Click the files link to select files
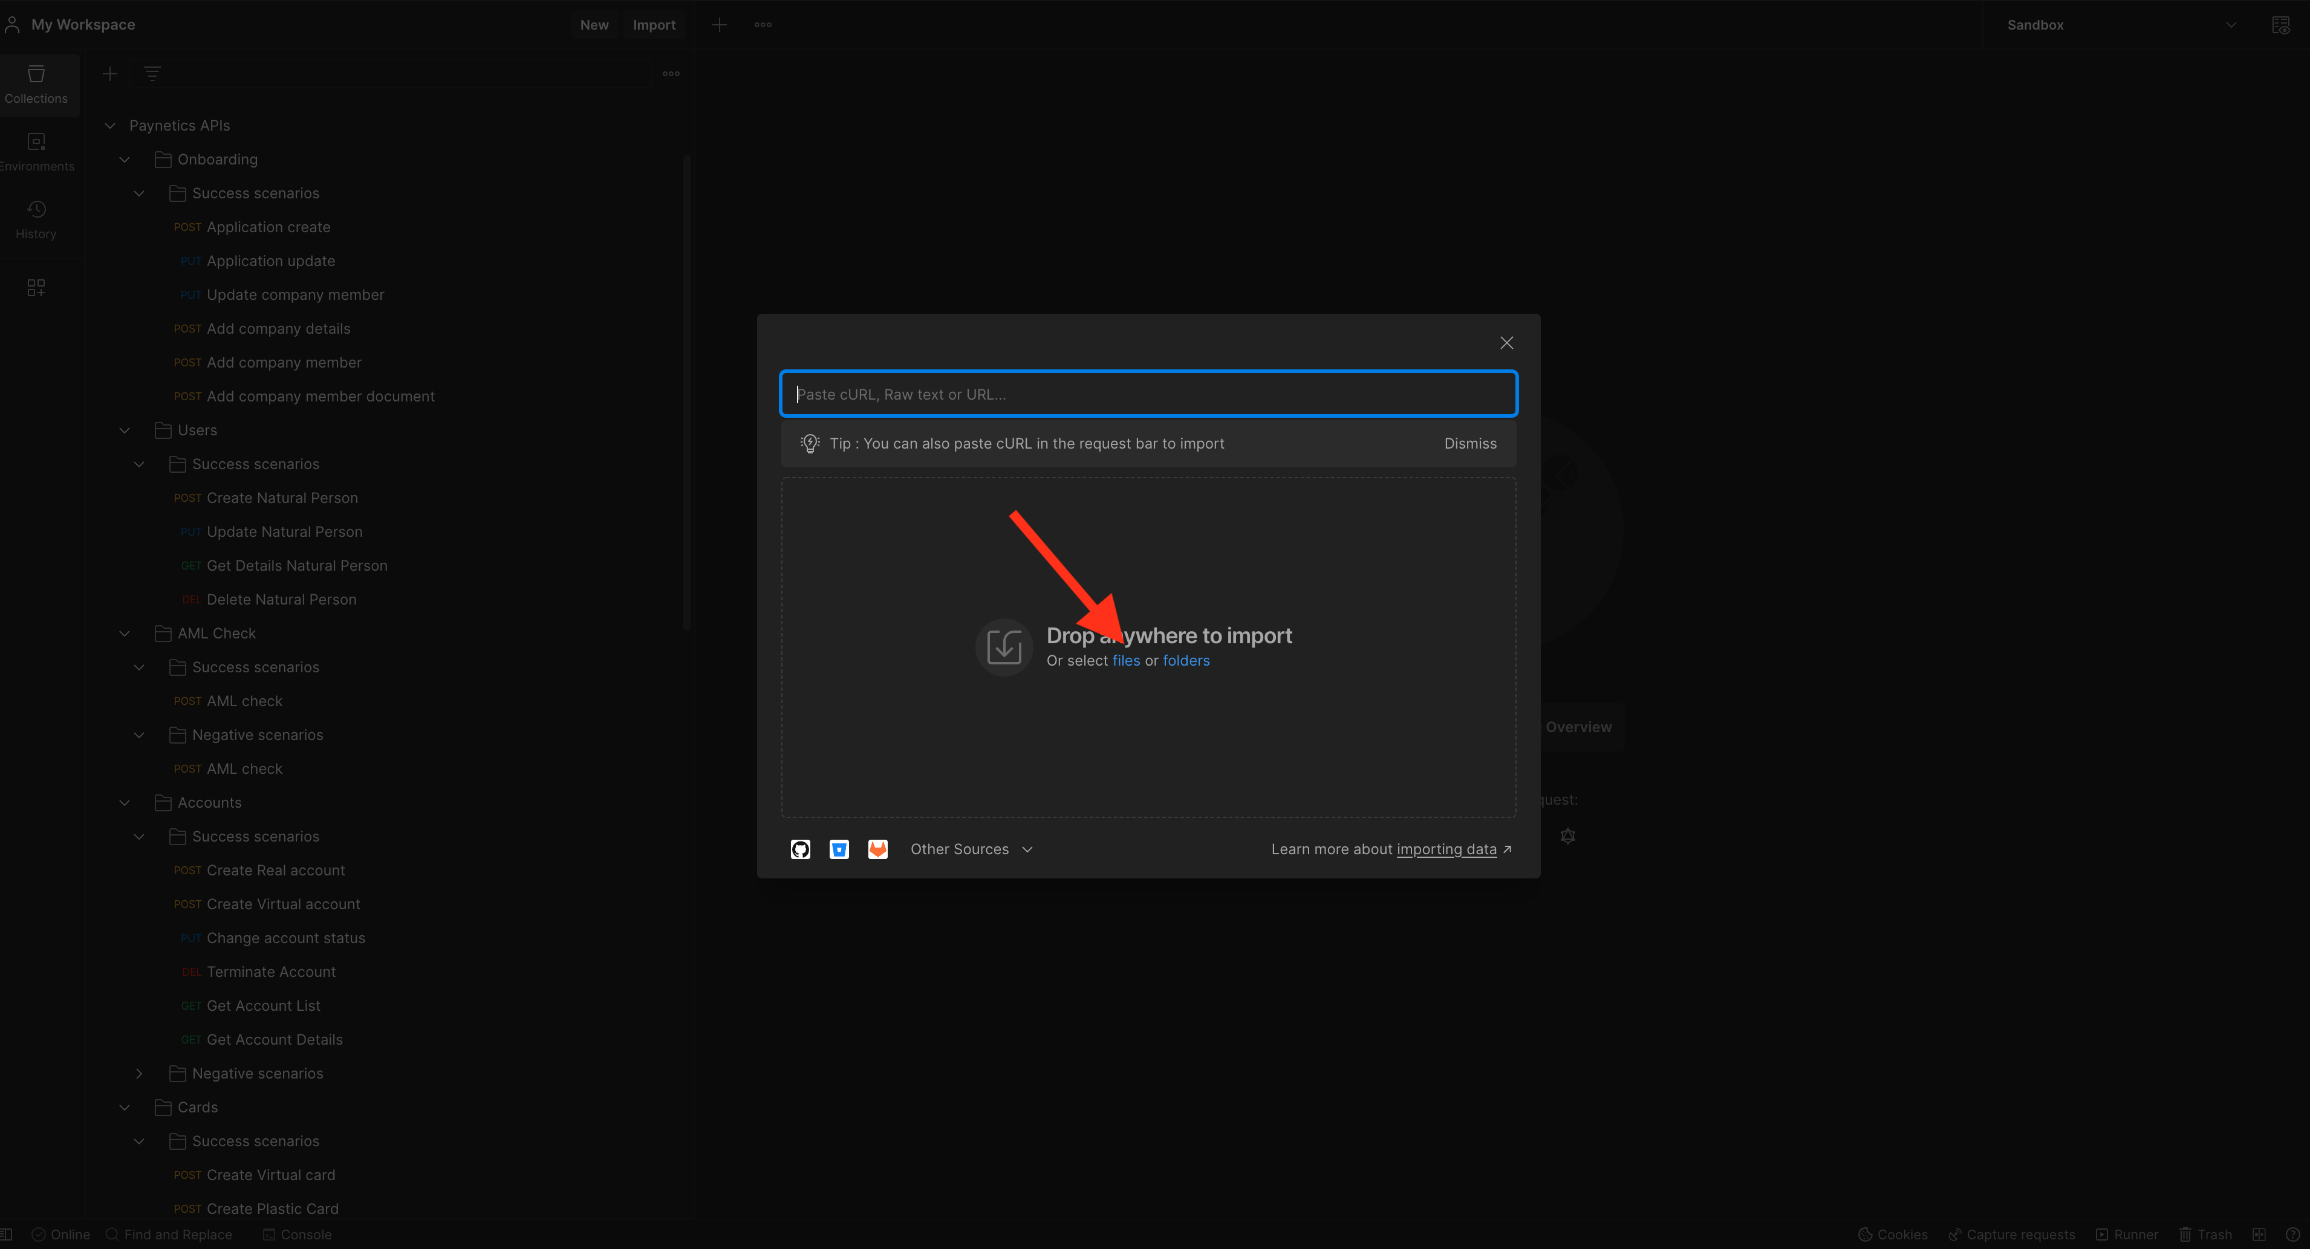The height and width of the screenshot is (1249, 2310). pyautogui.click(x=1125, y=661)
